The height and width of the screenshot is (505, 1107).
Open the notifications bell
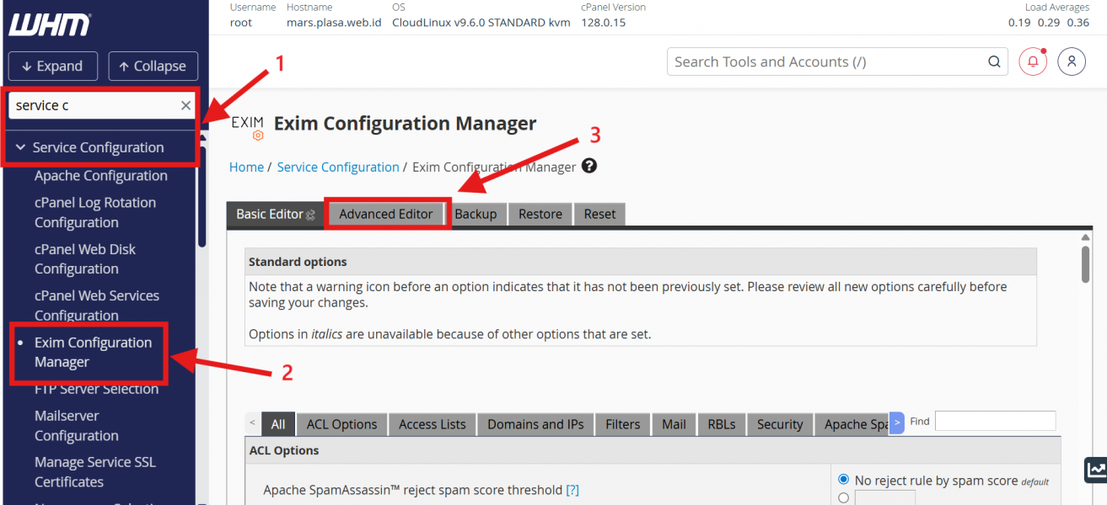[x=1033, y=61]
